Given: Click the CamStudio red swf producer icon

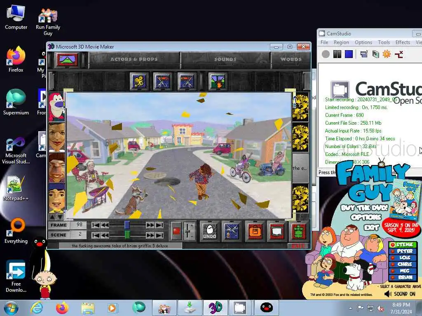Looking at the screenshot, I should pos(399,54).
